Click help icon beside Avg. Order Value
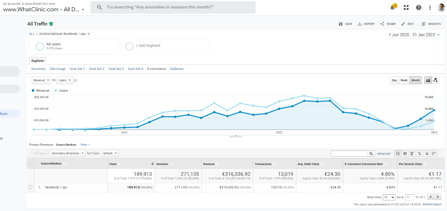This screenshot has width=447, height=211. 322,164
